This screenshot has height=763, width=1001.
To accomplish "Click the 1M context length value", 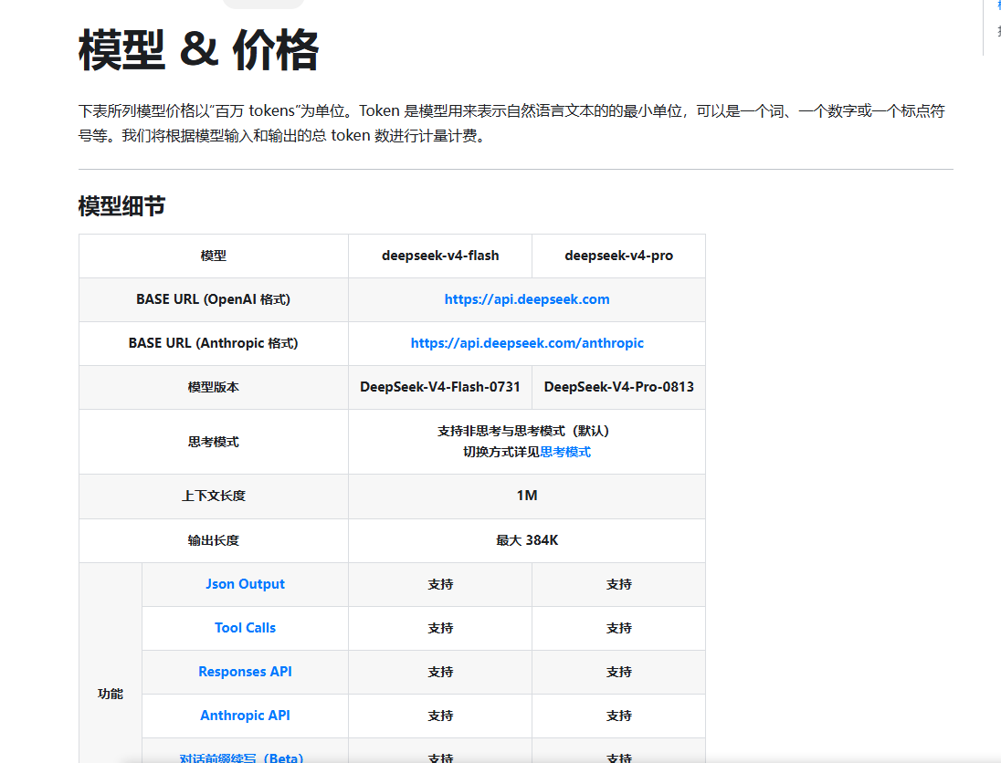I will coord(527,496).
